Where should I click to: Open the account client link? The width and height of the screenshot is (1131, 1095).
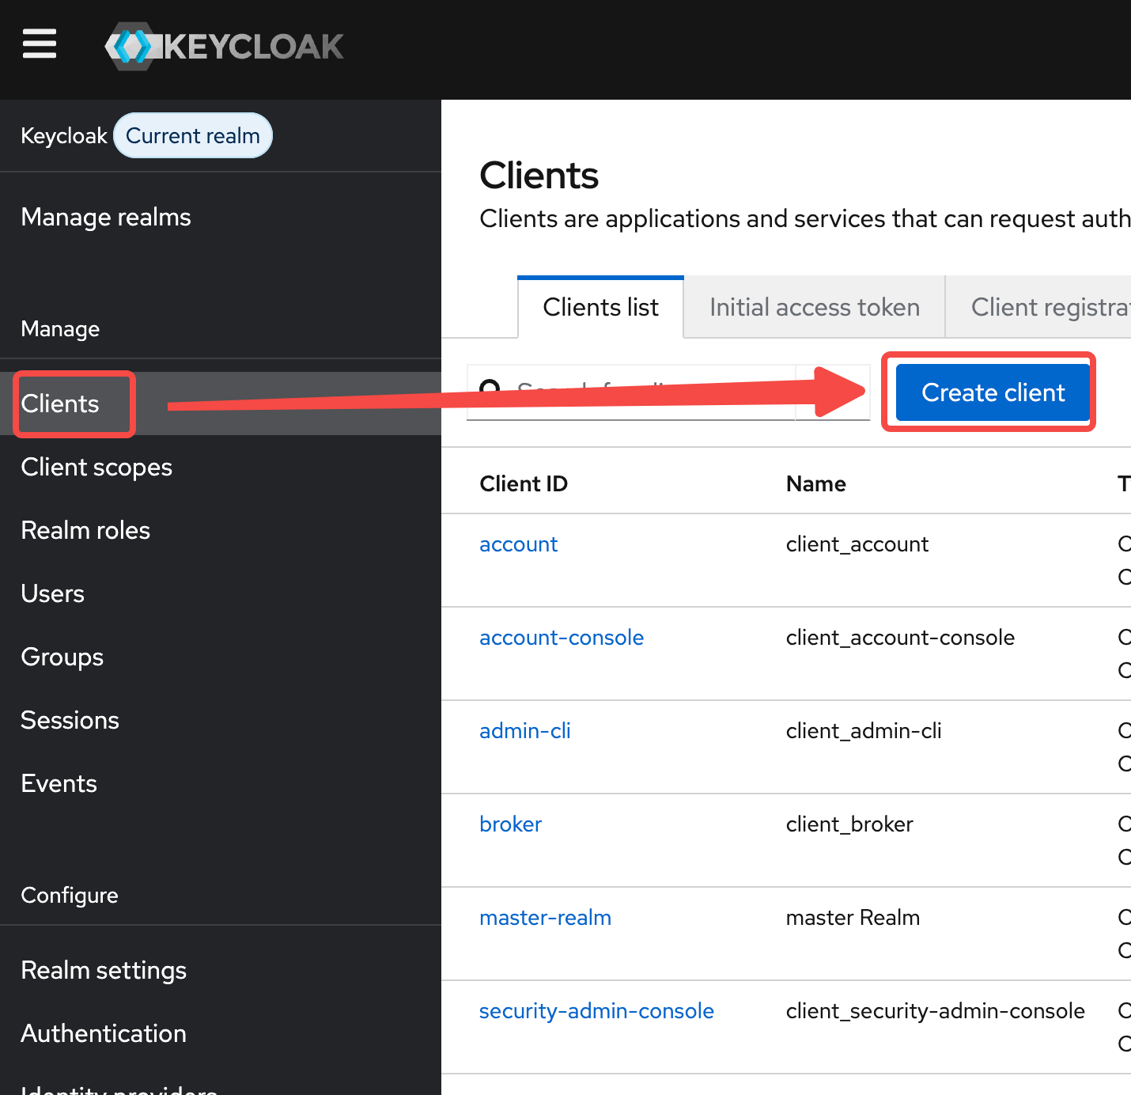click(x=518, y=544)
